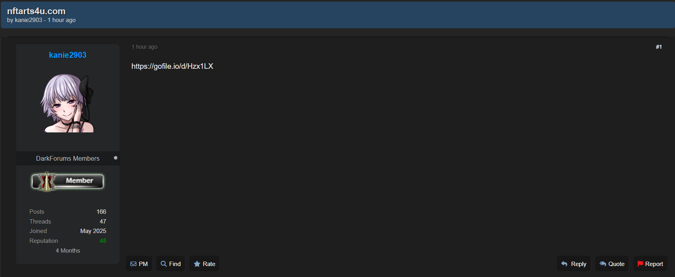Image resolution: width=675 pixels, height=277 pixels.
Task: Open the reputation score of 45
Action: click(103, 241)
